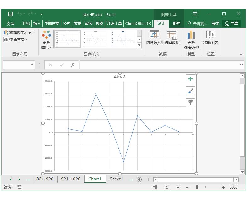Open the 文件 menu
This screenshot has width=247, height=199.
pyautogui.click(x=10, y=24)
